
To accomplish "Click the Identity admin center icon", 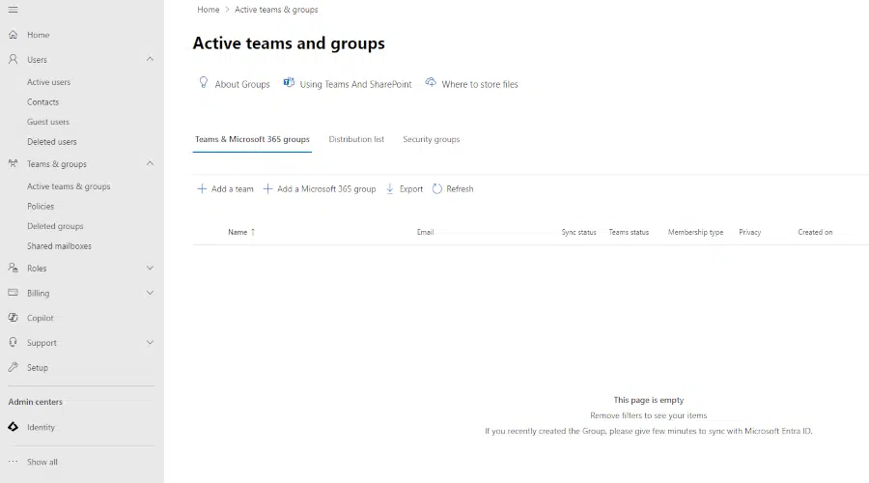I will pyautogui.click(x=13, y=427).
